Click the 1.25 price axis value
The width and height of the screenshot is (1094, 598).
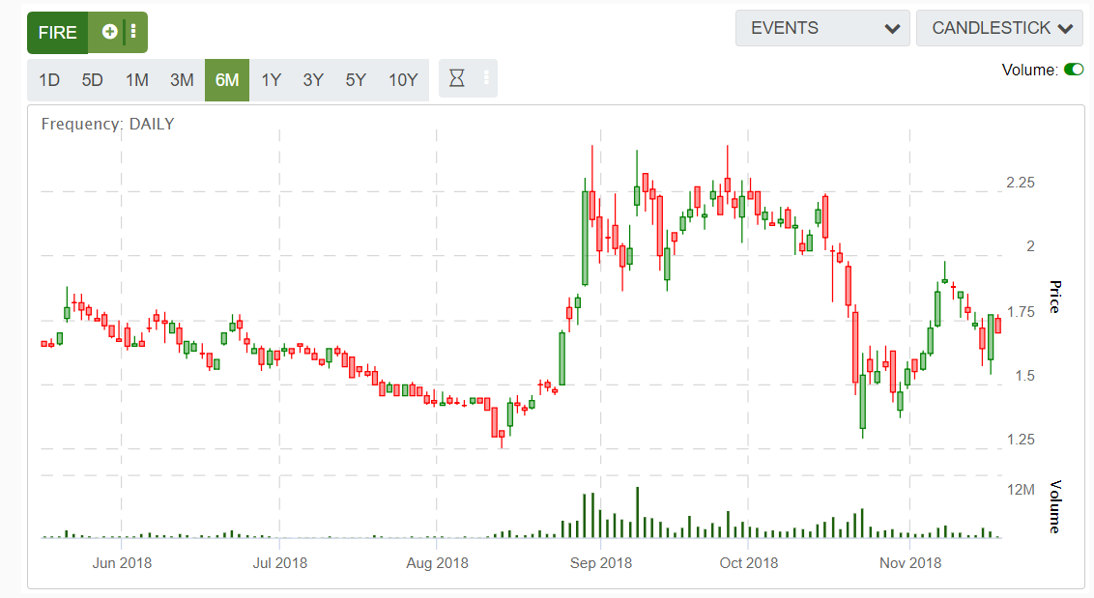tap(1020, 440)
